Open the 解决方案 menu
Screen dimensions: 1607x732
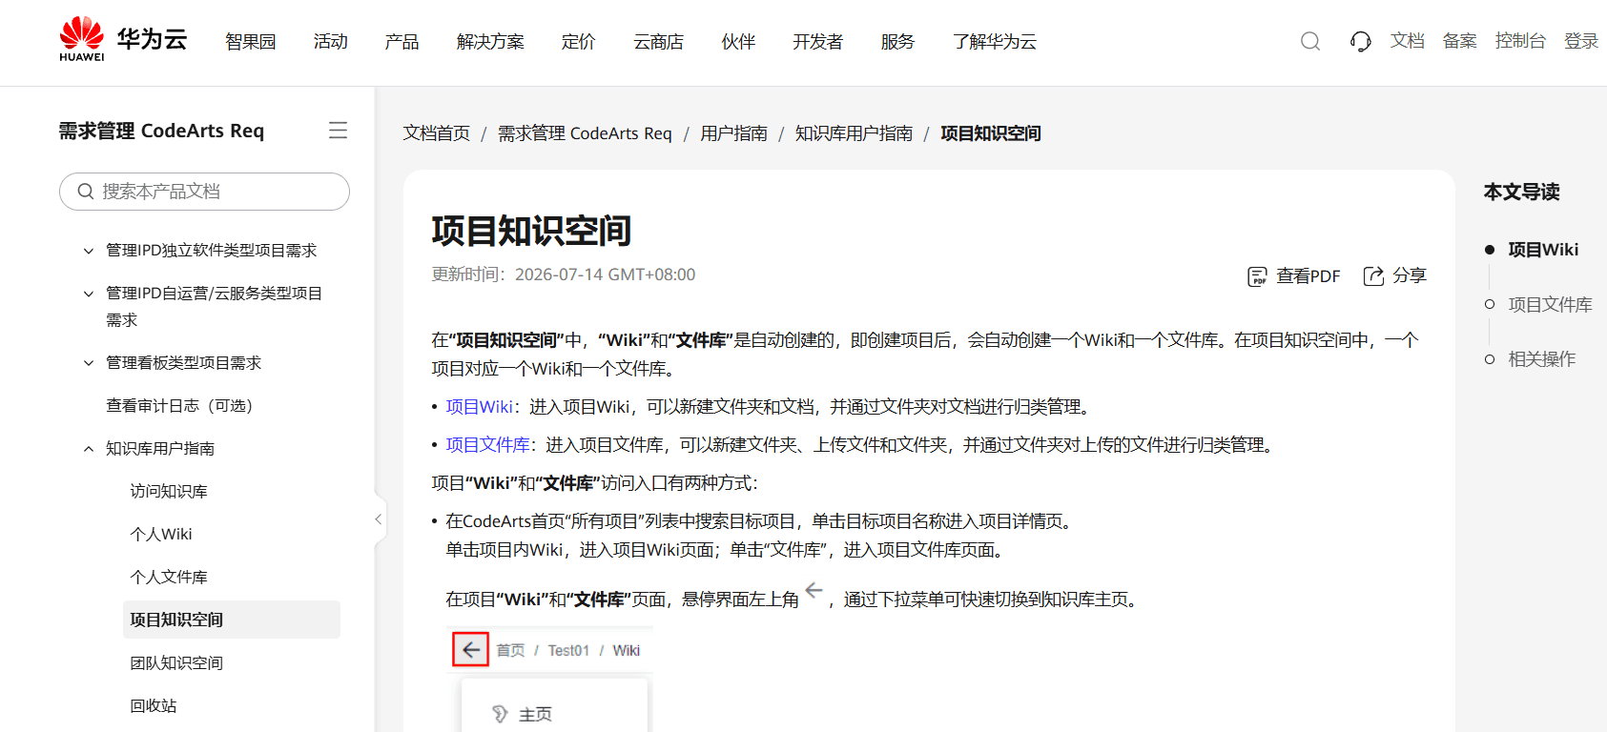point(490,42)
